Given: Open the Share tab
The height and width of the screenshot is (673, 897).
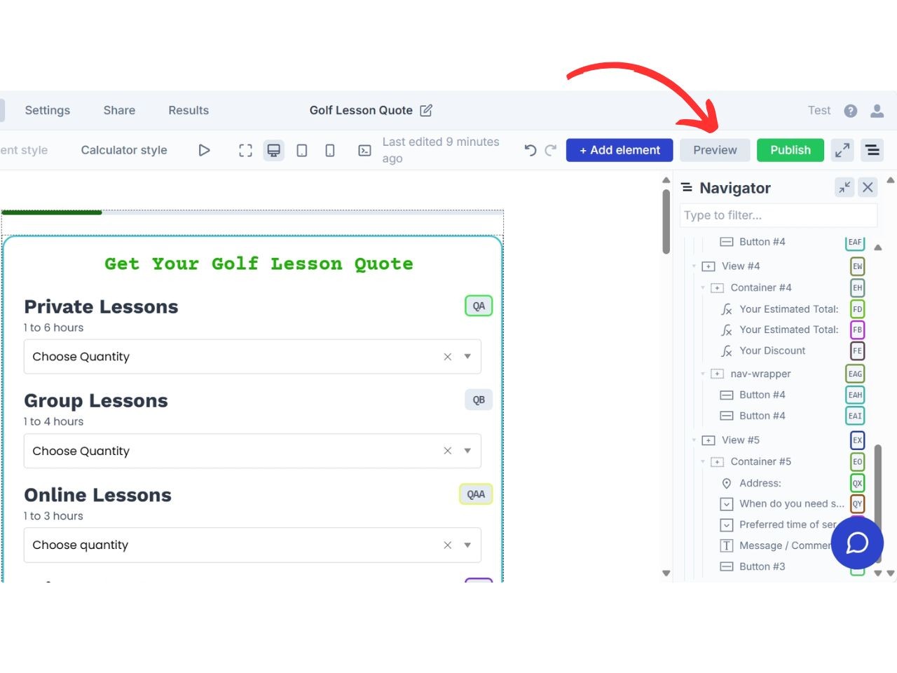Looking at the screenshot, I should tap(119, 110).
